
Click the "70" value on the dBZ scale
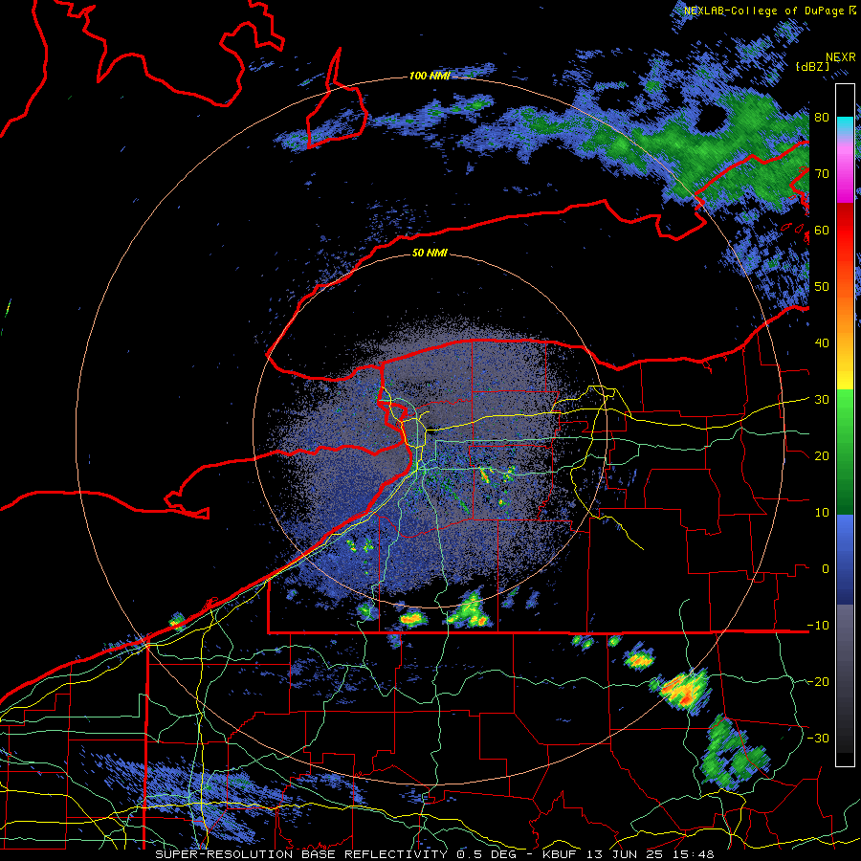pyautogui.click(x=822, y=173)
